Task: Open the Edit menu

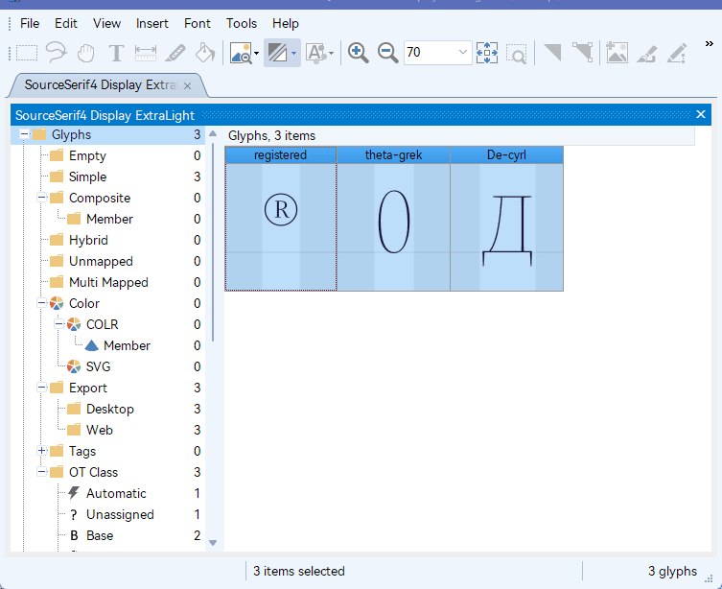Action: 66,23
